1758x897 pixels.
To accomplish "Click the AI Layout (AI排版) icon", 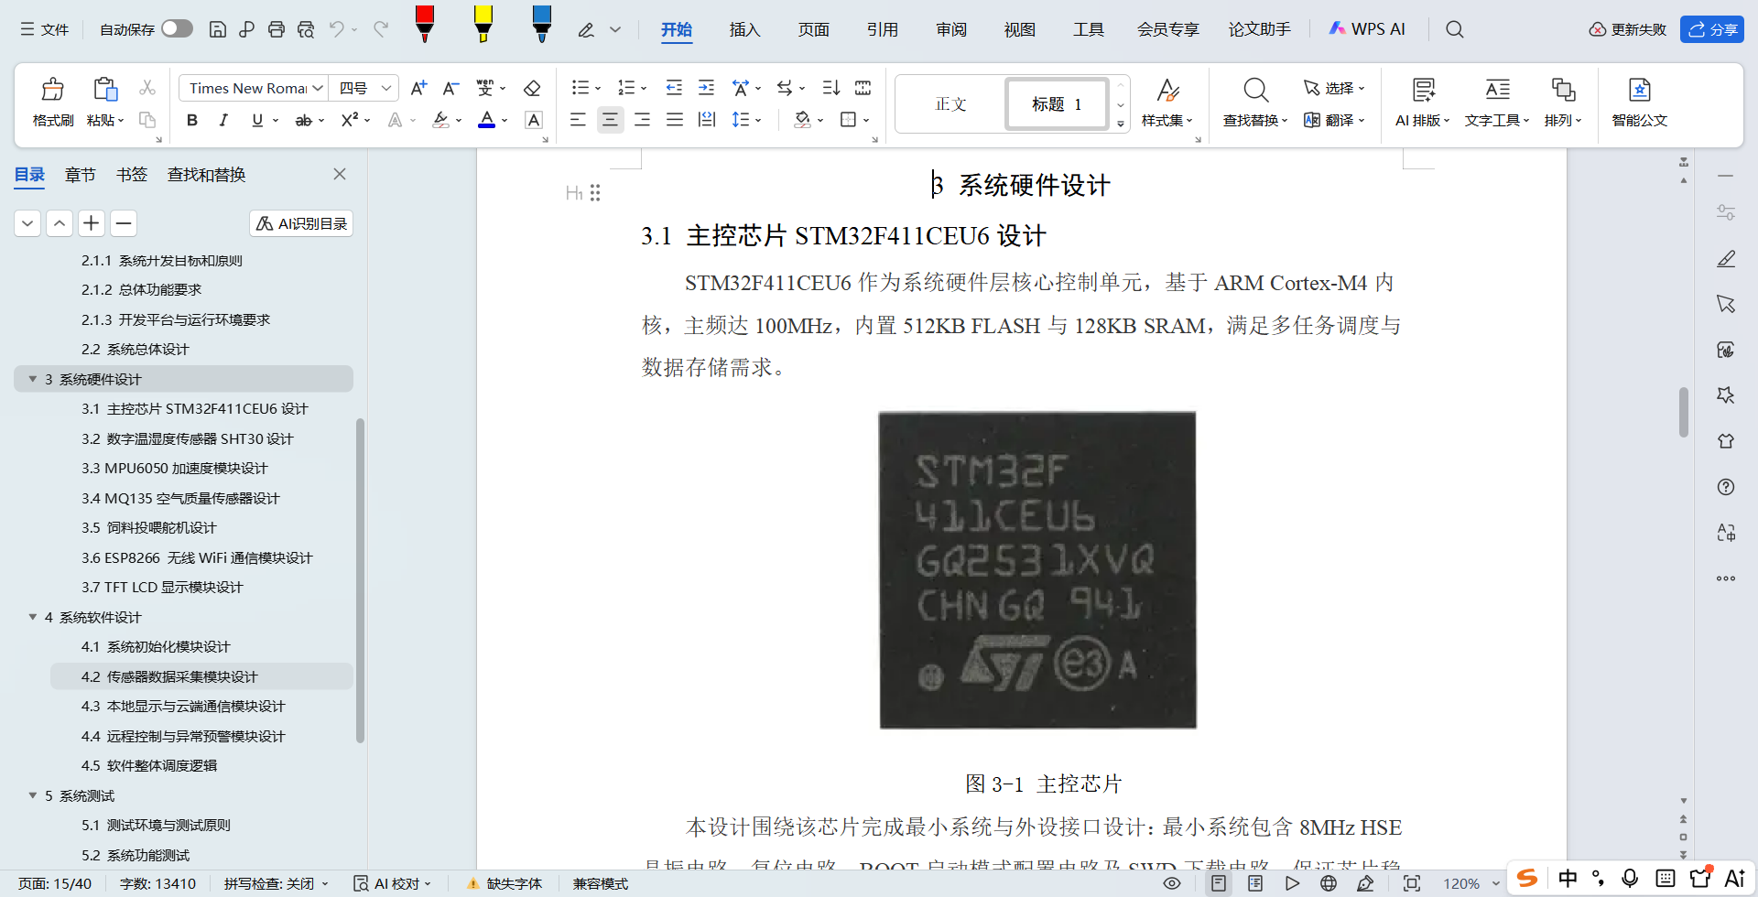I will tap(1422, 102).
